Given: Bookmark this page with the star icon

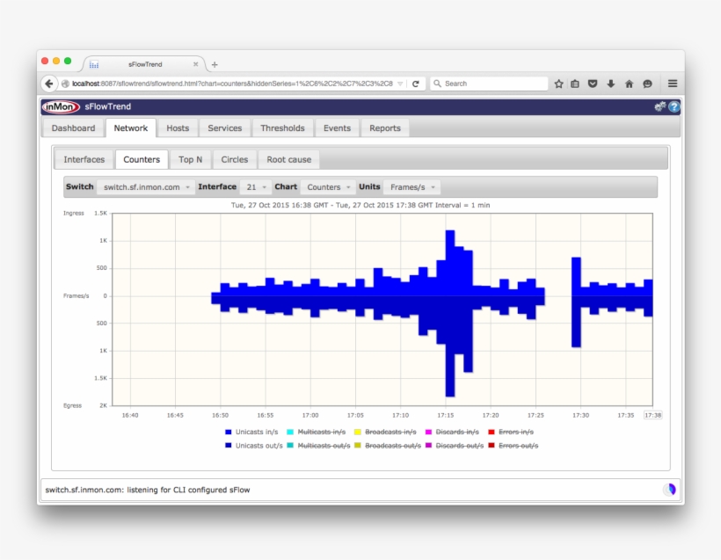Looking at the screenshot, I should pyautogui.click(x=558, y=84).
